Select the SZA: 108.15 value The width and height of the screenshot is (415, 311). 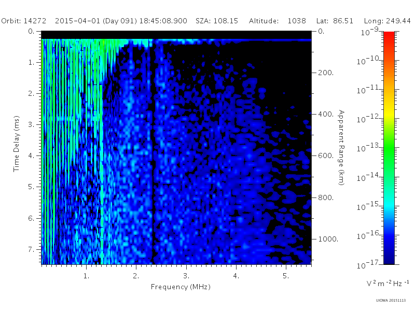tap(217, 21)
